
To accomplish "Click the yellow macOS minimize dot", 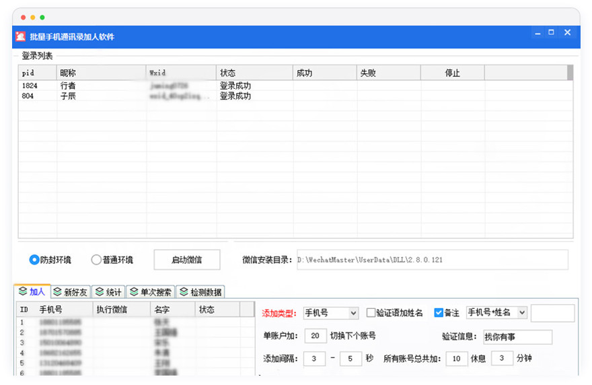I will coord(33,17).
